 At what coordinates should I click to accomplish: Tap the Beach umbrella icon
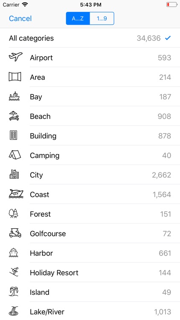[14, 116]
